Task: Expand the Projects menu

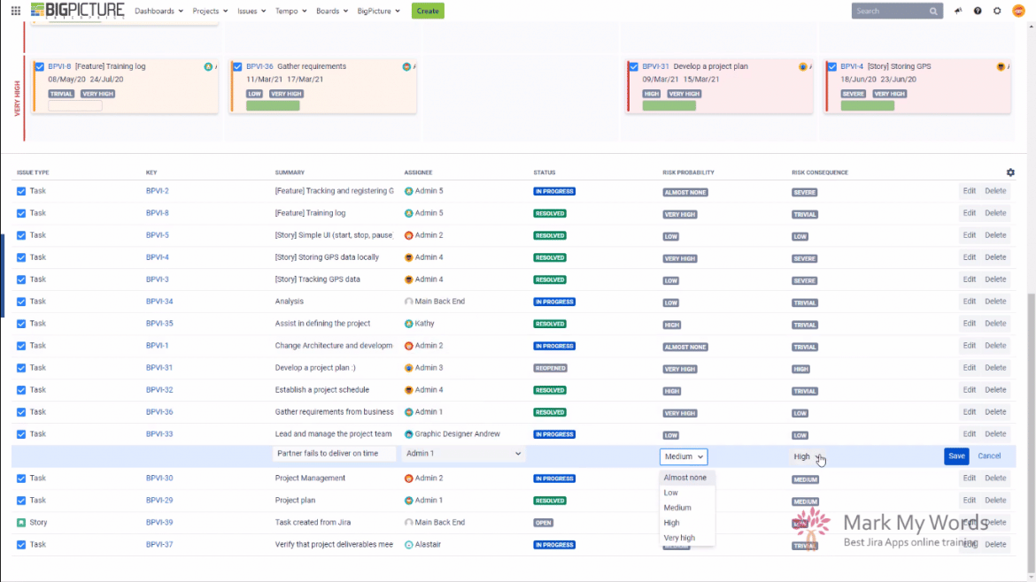Action: pos(210,11)
